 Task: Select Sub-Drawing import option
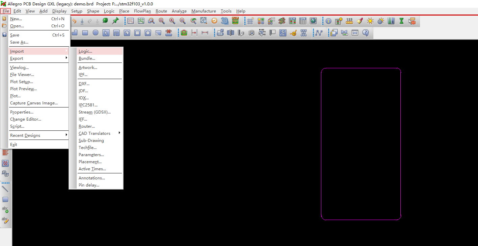coord(100,141)
